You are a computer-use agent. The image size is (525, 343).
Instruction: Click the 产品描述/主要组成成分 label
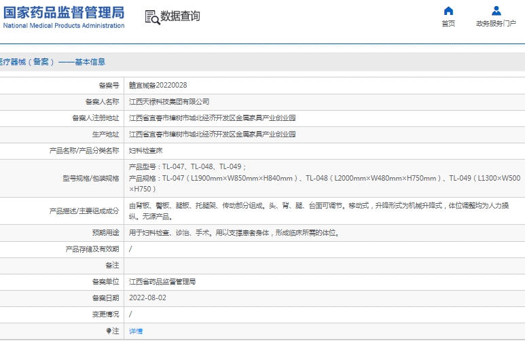84,211
